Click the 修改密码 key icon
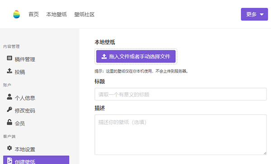Screen dimensions: 271x164 (x=9, y=109)
